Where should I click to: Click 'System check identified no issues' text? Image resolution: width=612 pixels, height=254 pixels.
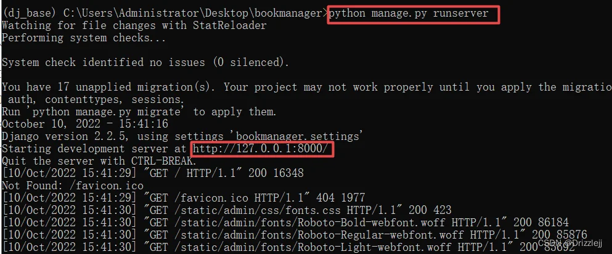point(106,62)
